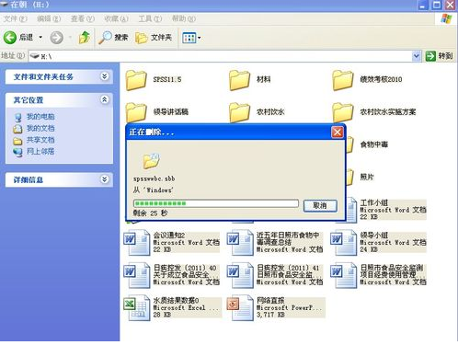
Task: Cancel deletion with 取消 button
Action: click(x=320, y=205)
